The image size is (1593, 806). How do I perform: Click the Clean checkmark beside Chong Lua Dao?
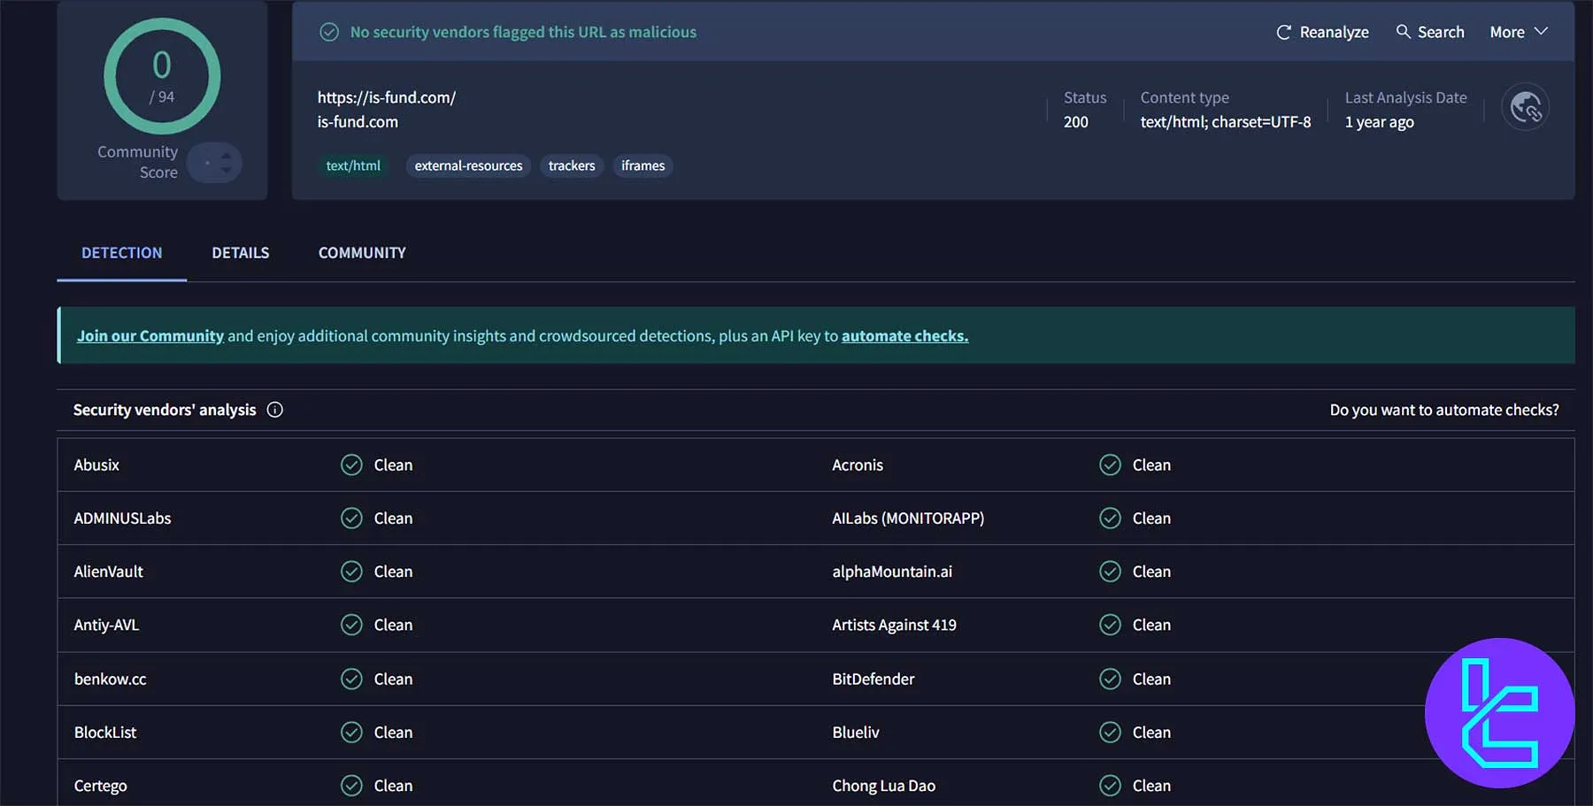(1109, 785)
